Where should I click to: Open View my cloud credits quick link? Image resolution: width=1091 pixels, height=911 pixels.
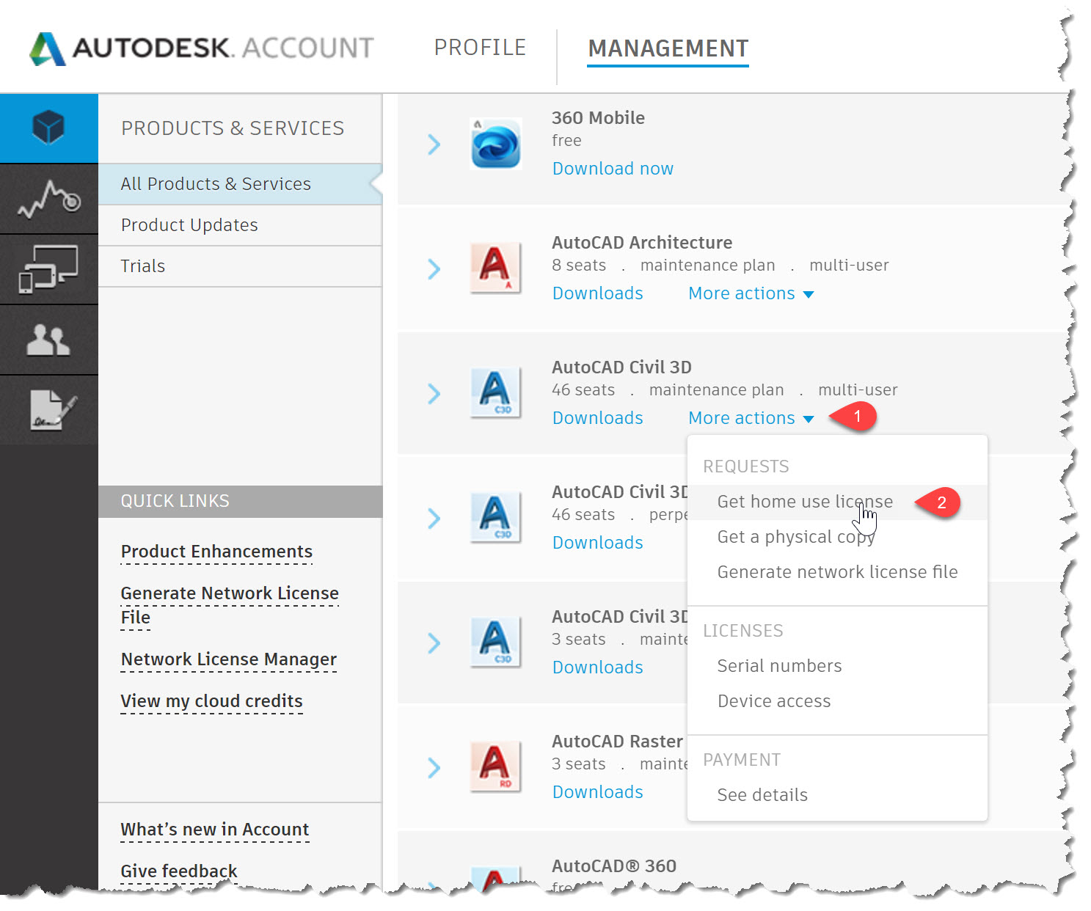coord(211,701)
